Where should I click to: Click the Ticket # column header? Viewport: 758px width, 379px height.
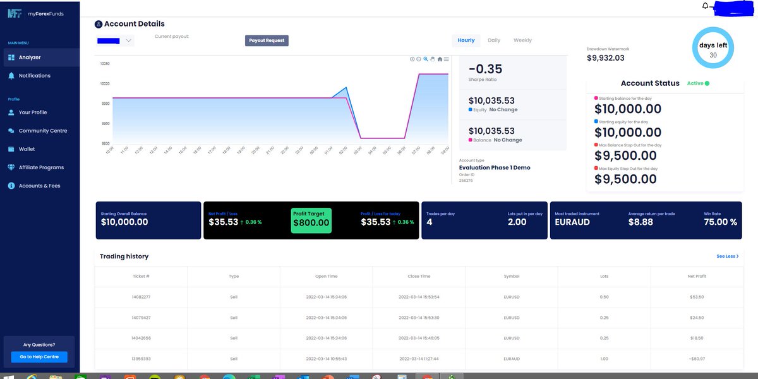tap(141, 276)
